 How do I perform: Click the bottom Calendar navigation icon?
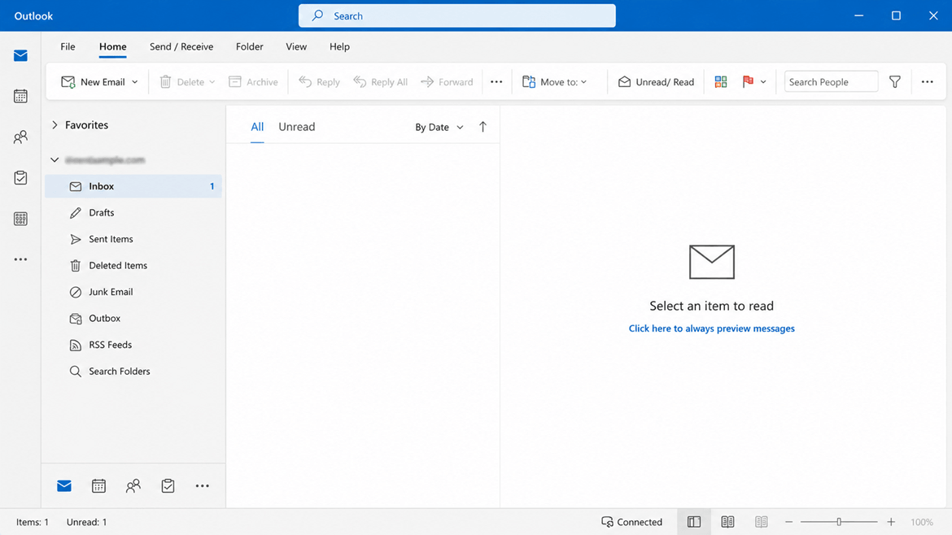click(99, 486)
